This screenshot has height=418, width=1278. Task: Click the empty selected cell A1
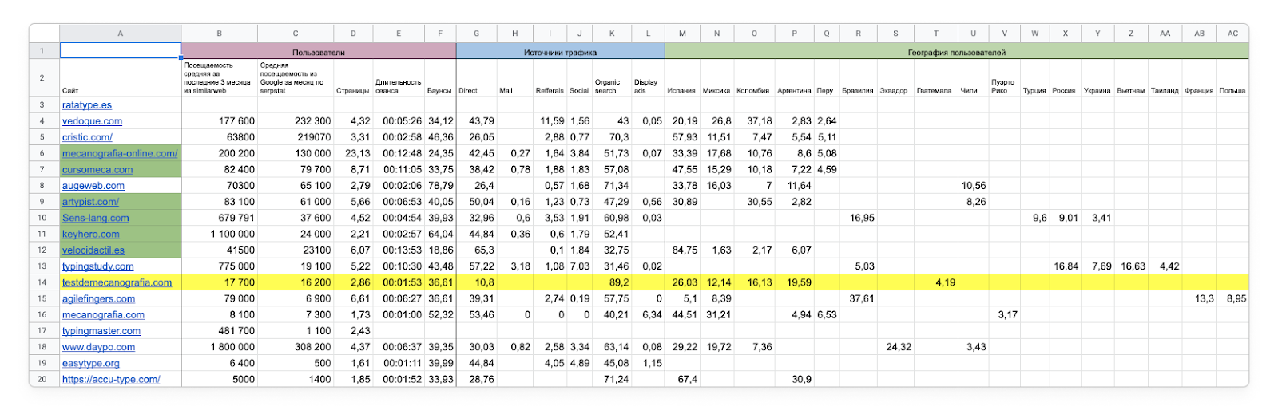click(121, 51)
